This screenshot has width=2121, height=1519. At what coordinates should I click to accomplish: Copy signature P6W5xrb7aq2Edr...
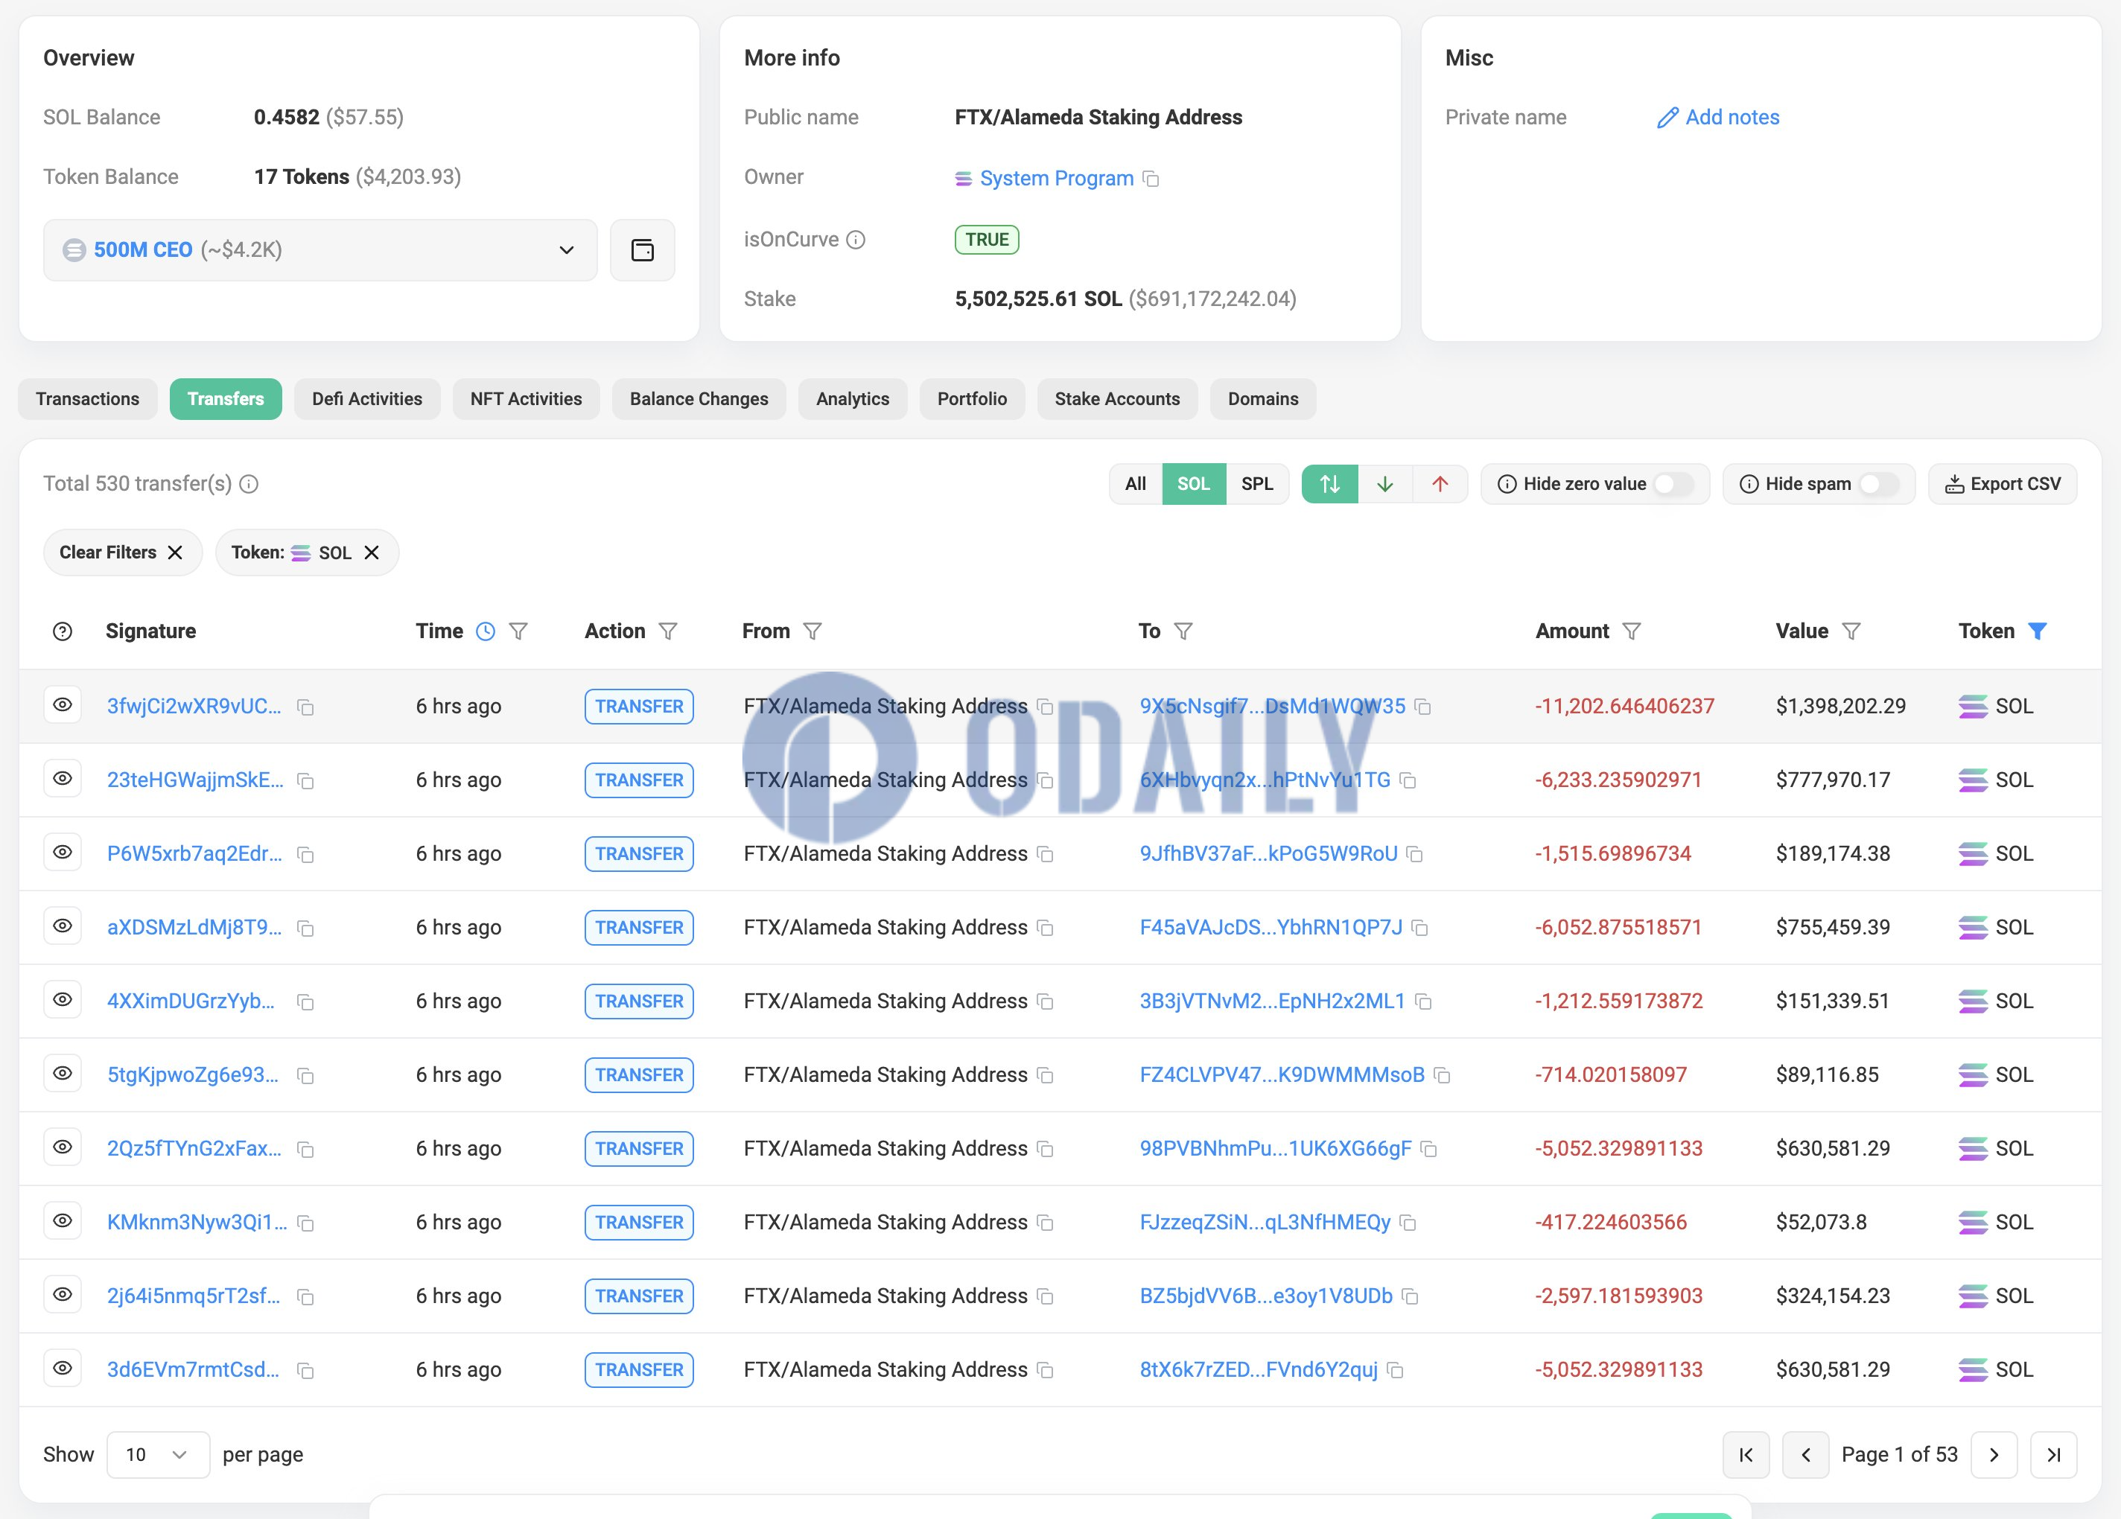[305, 854]
